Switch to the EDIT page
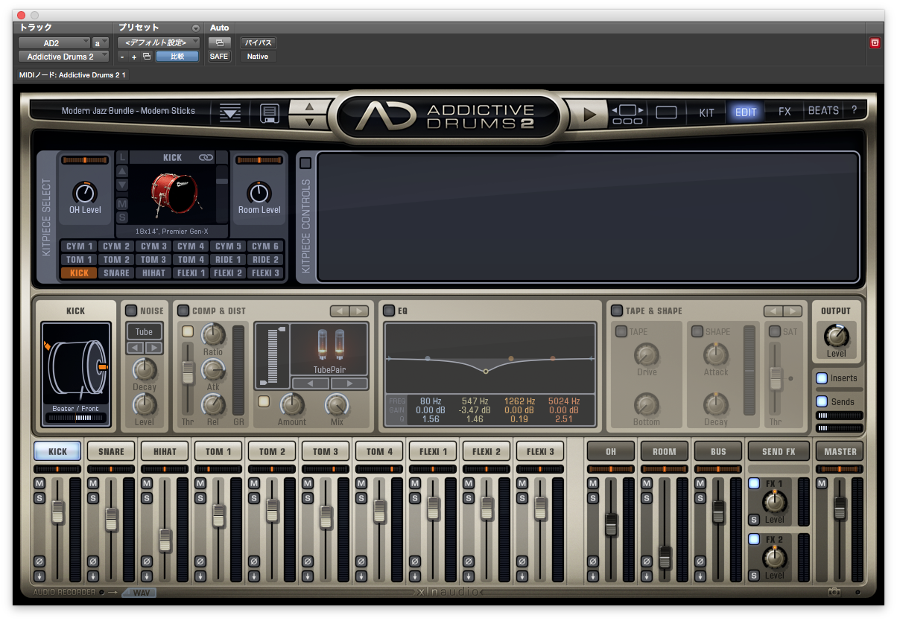897x621 pixels. pos(746,112)
